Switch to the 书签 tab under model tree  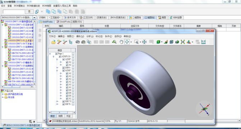[x=68, y=116]
